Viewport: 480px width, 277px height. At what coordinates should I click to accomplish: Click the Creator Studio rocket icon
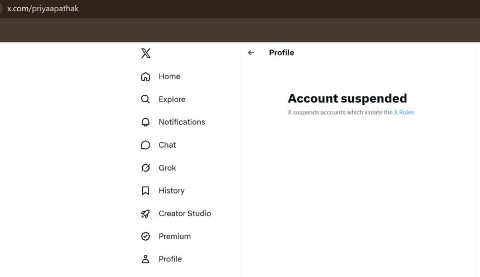[146, 213]
